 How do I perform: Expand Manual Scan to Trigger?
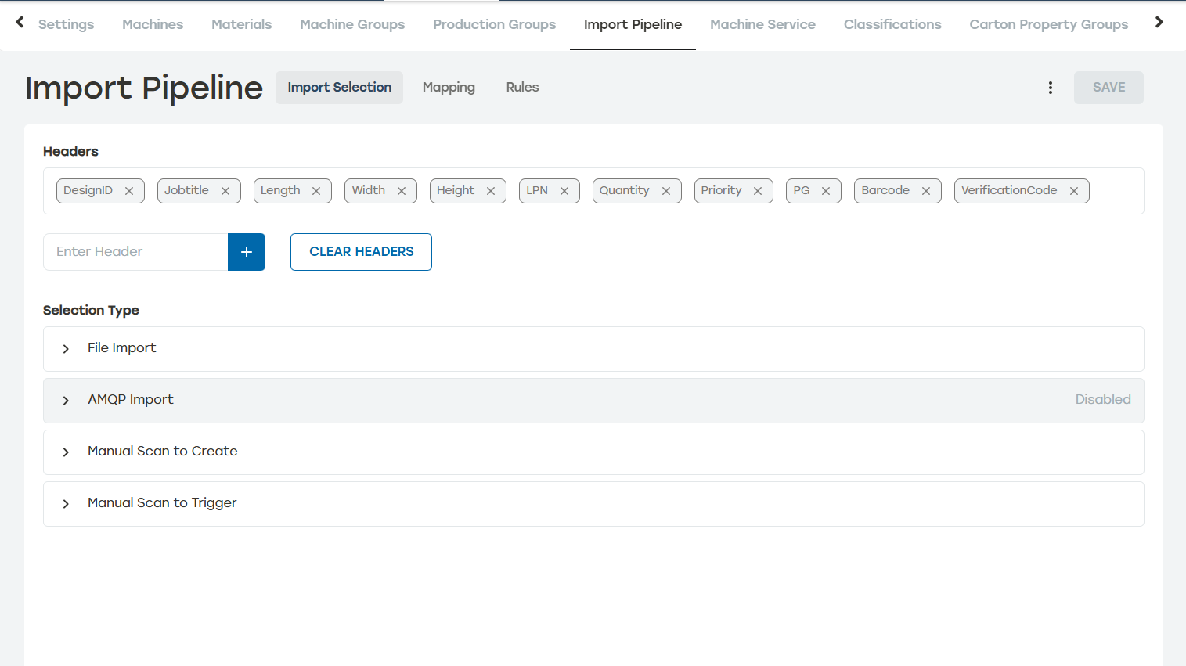coord(66,504)
